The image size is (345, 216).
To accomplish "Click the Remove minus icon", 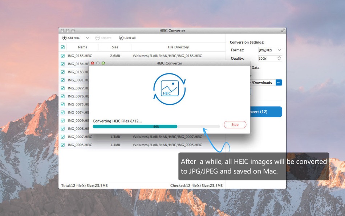I will click(97, 37).
